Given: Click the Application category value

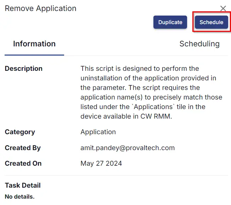Looking at the screenshot, I should point(98,132).
